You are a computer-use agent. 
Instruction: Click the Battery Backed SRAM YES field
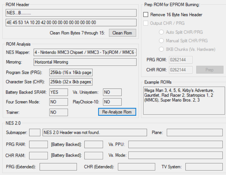click(58, 92)
